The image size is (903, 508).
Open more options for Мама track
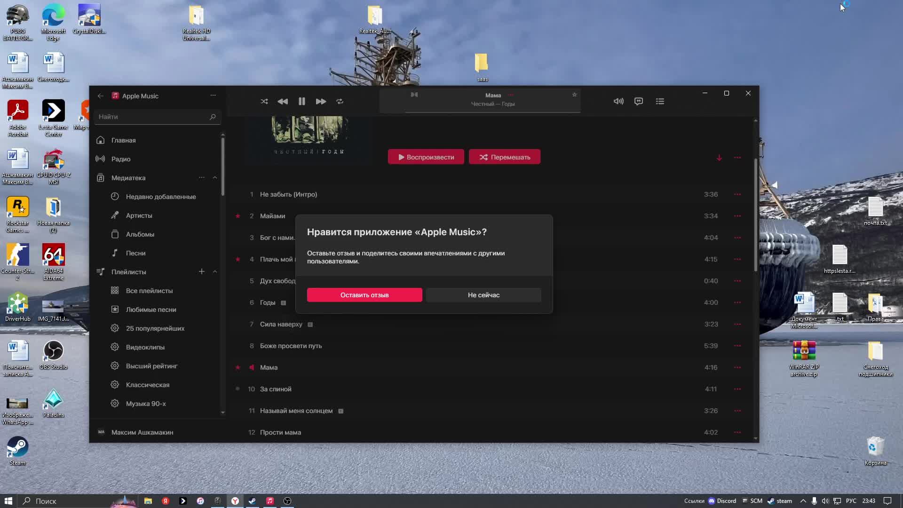click(737, 367)
